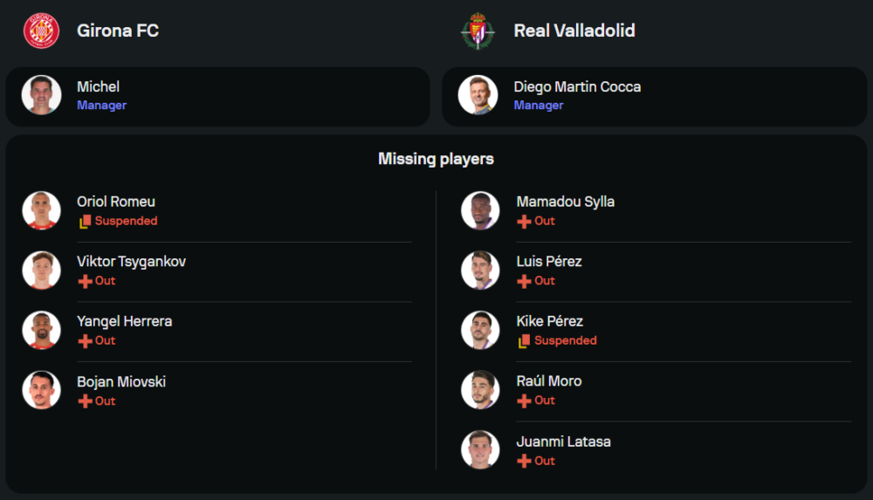Click Bojan Miovski's injury cross icon

coord(85,401)
